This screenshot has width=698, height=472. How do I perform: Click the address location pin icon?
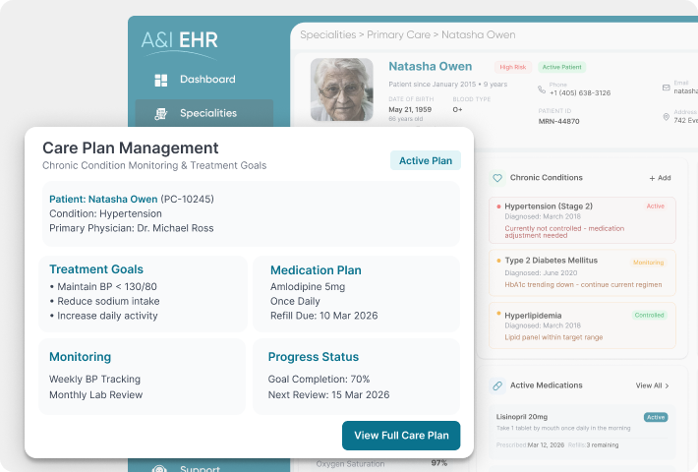point(666,117)
